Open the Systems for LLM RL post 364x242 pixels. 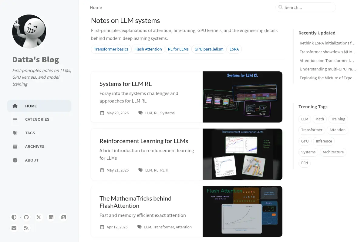(126, 84)
